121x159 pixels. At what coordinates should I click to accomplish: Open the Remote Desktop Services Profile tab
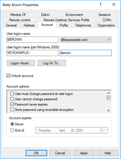tap(67, 20)
